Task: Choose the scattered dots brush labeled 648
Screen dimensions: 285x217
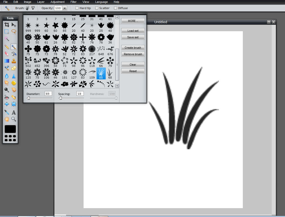Action: point(101,50)
